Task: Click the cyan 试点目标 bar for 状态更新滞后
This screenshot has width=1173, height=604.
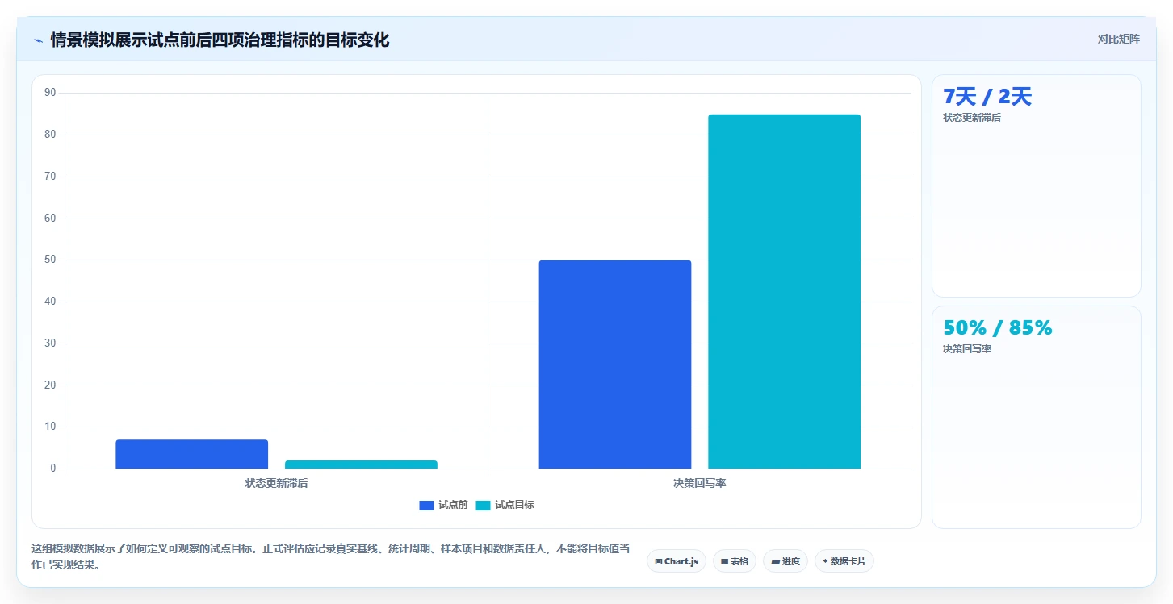Action: coord(361,464)
